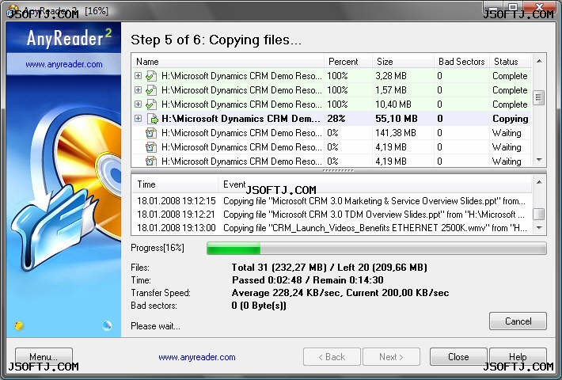Click the disabled Back button
This screenshot has width=562, height=380.
[332, 357]
